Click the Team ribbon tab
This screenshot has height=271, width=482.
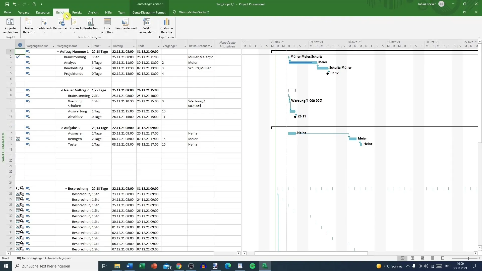[122, 12]
